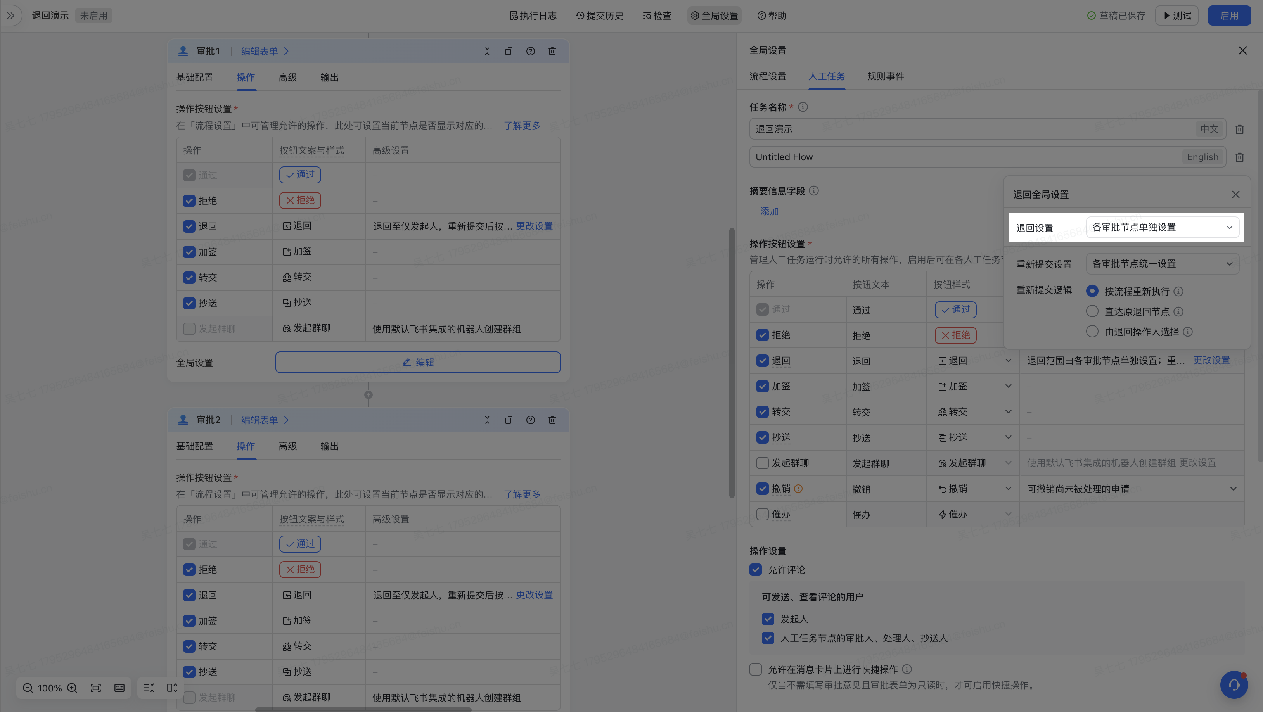1263x712 pixels.
Task: Click 更改设置 link in the 审批2 退回 row
Action: (534, 594)
